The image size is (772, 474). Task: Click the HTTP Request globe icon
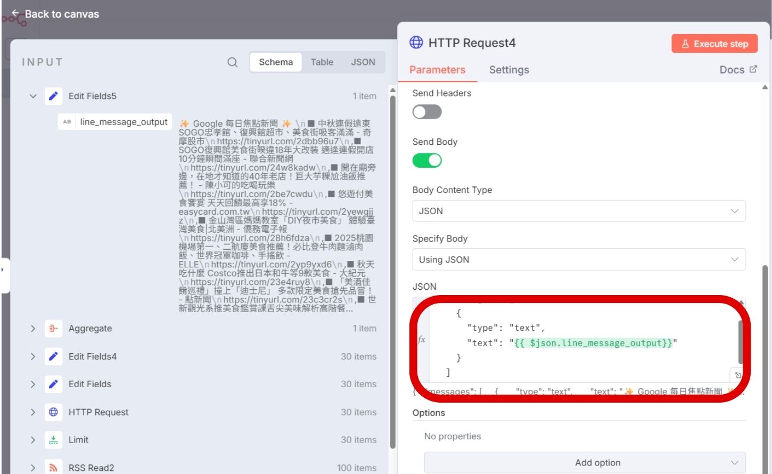point(53,412)
